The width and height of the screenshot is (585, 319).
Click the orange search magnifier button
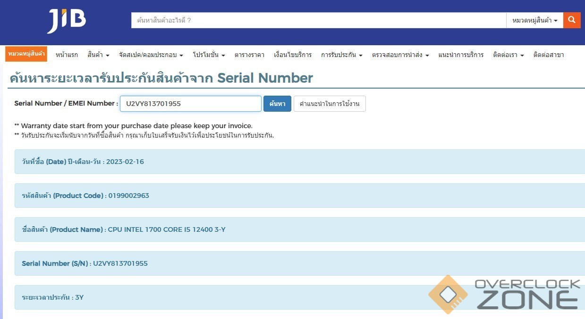(572, 20)
